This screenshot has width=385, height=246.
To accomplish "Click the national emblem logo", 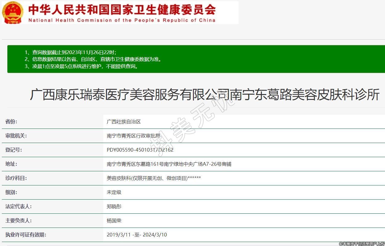I will click(13, 13).
